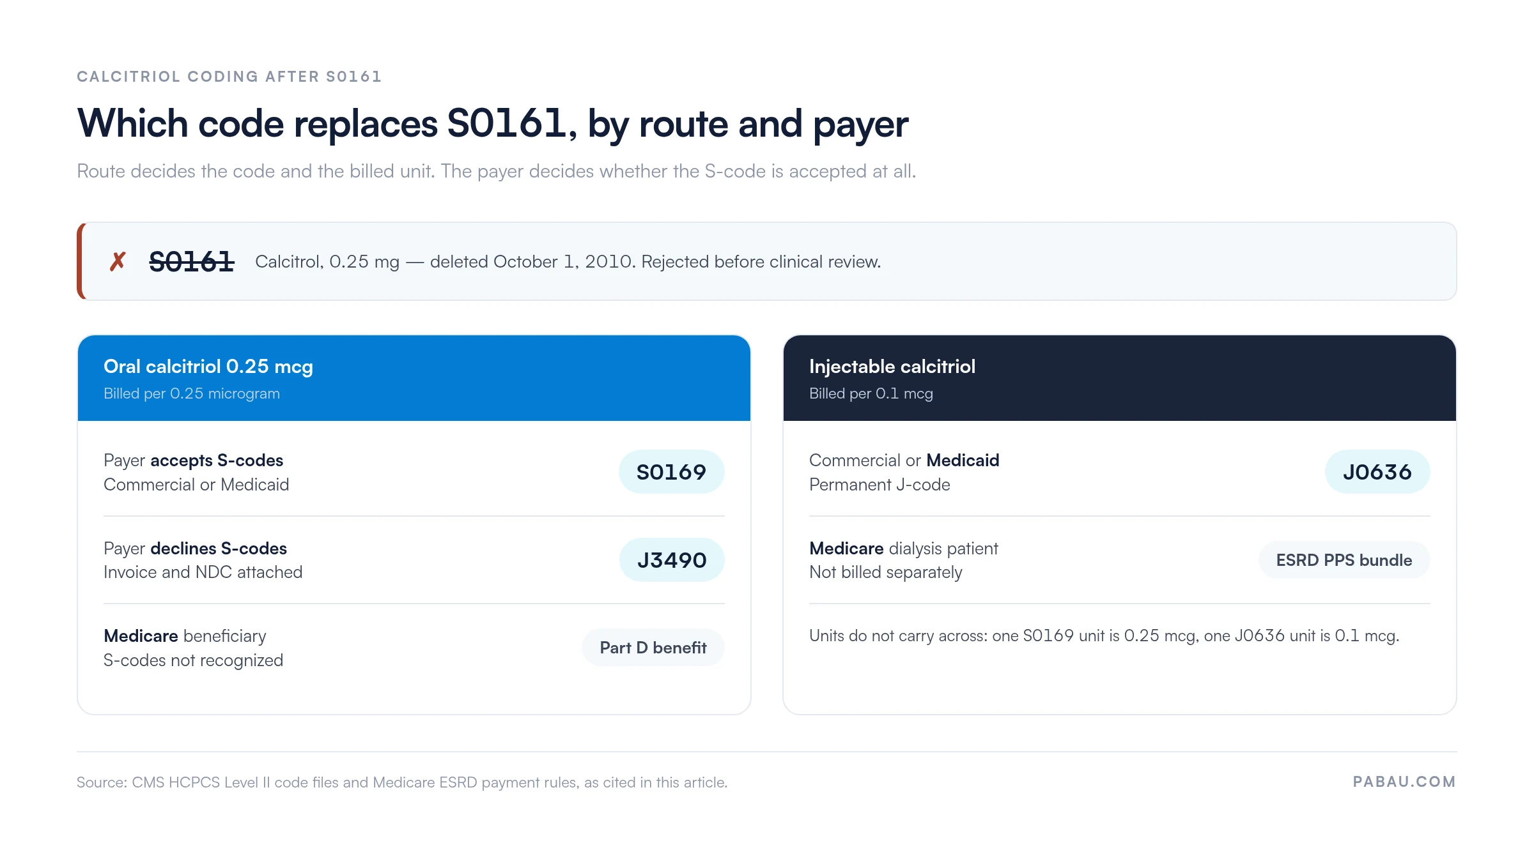Viewport: 1534px width, 852px height.
Task: Select the struck-through S0161 code
Action: pos(192,262)
